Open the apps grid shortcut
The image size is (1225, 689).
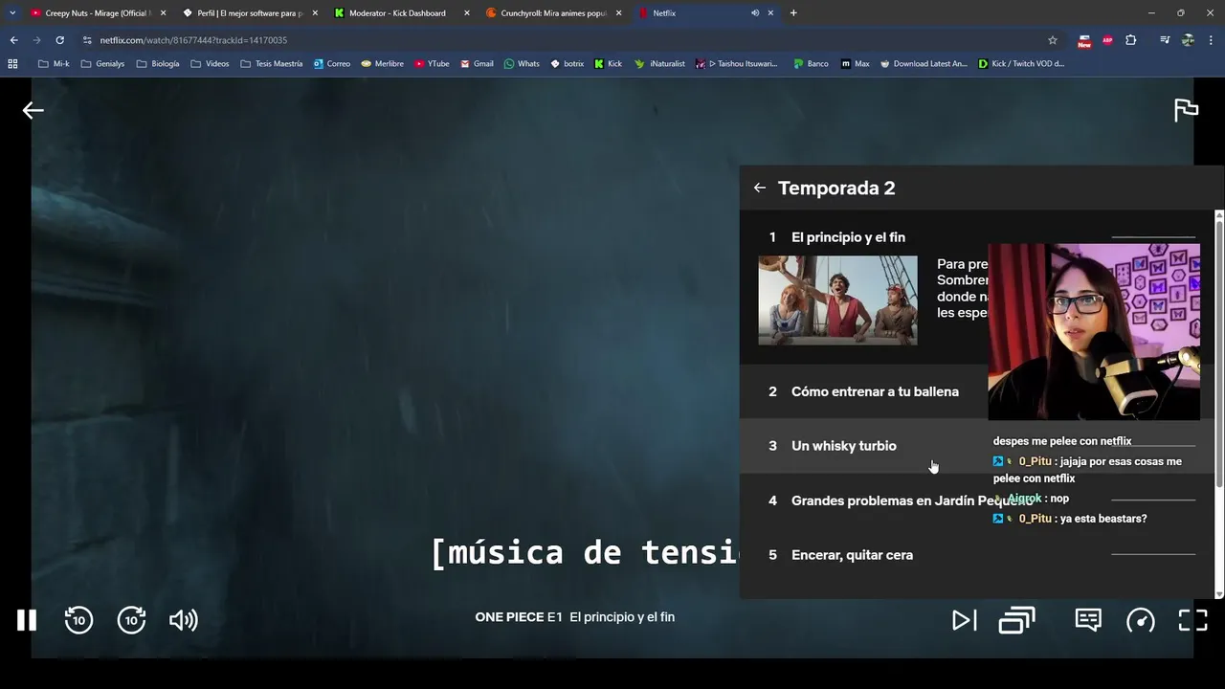point(12,64)
